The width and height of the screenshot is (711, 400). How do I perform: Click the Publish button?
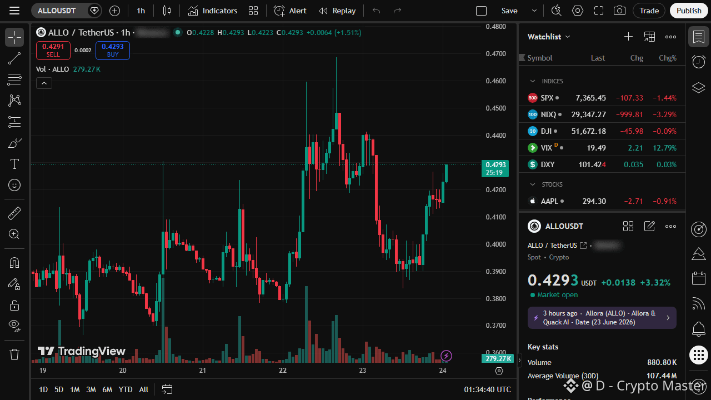tap(689, 11)
